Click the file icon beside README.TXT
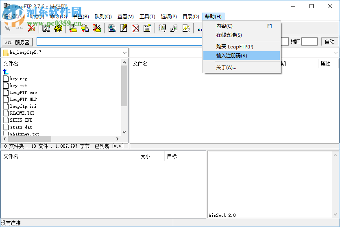The image size is (340, 227). [6, 113]
